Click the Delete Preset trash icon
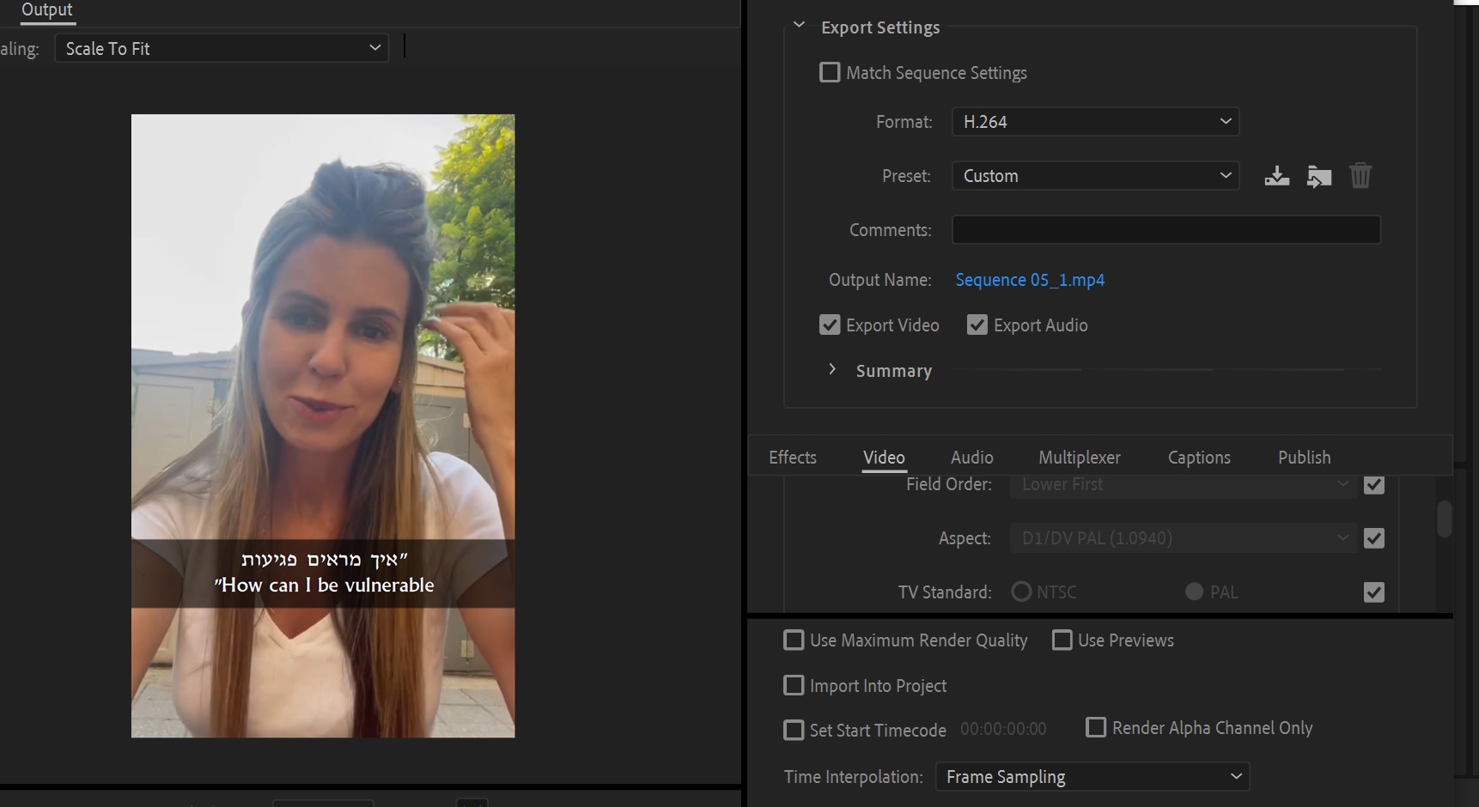1479x807 pixels. (x=1360, y=176)
